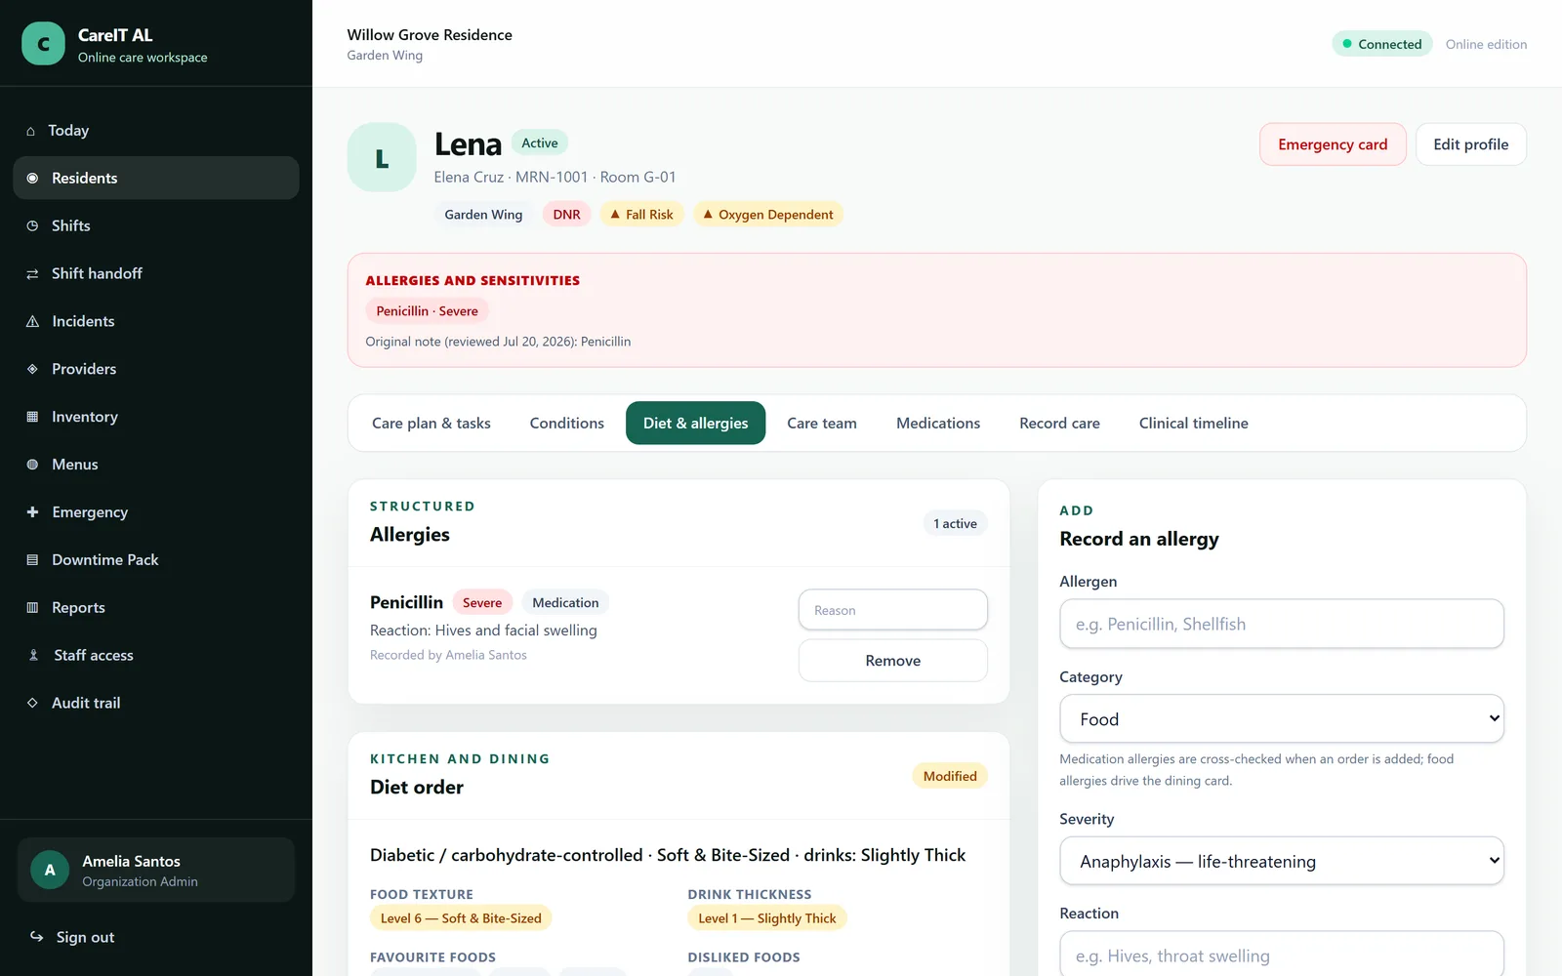Open Today in the sidebar
This screenshot has height=976, width=1562.
(x=156, y=131)
